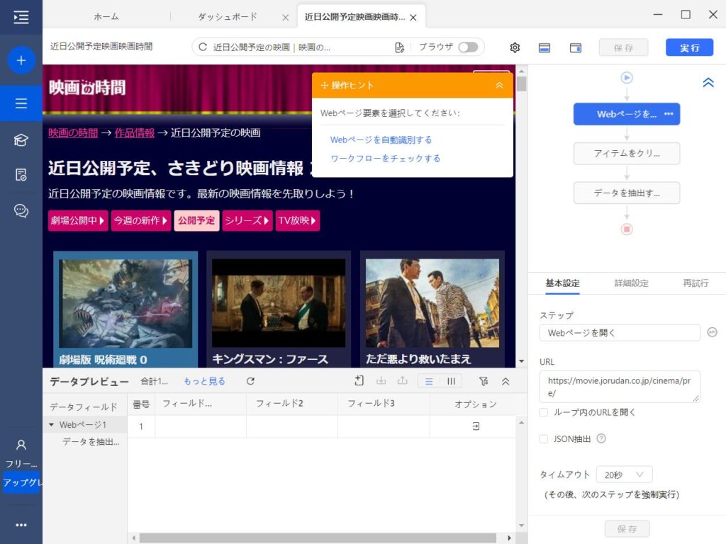Open the task list sidebar icon

(x=21, y=103)
